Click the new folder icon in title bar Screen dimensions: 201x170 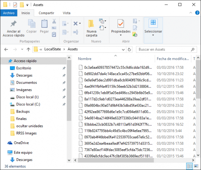[x=22, y=5]
